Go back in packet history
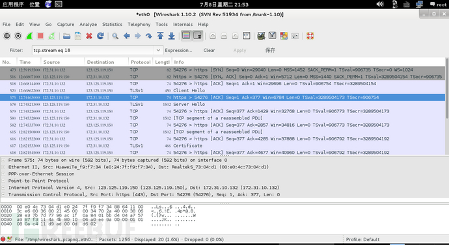449x245 pixels. (127, 36)
